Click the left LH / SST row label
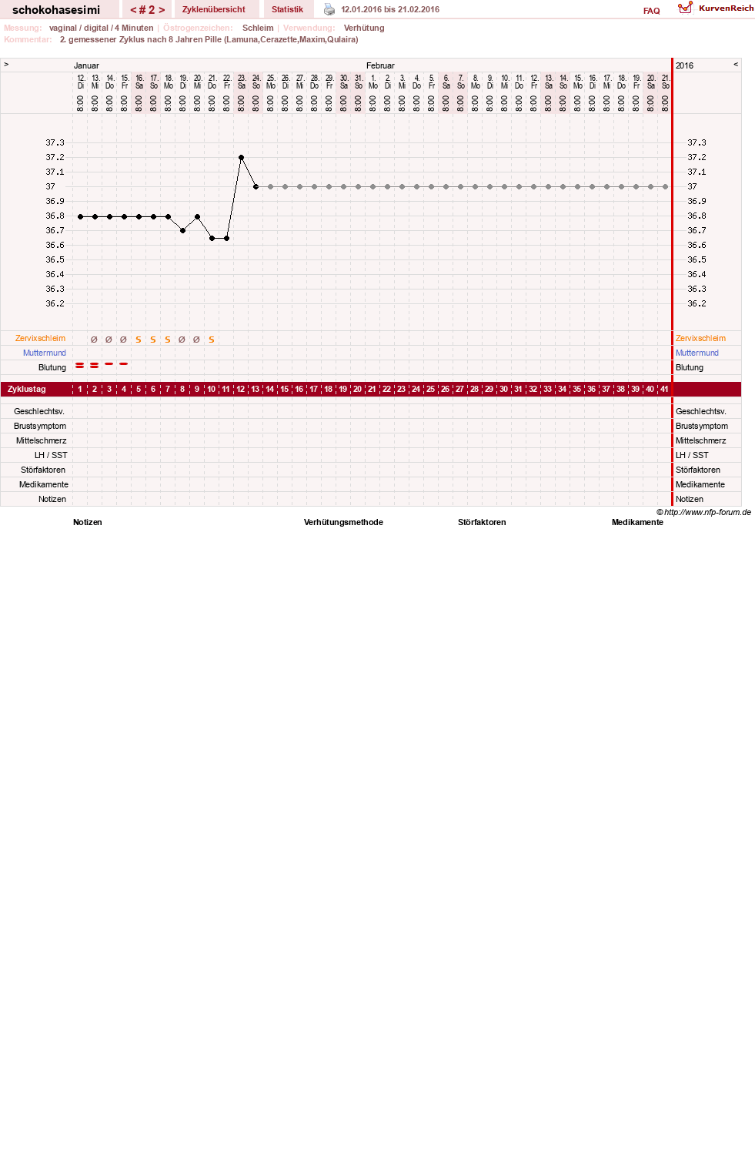The height and width of the screenshot is (1168, 755). point(51,455)
